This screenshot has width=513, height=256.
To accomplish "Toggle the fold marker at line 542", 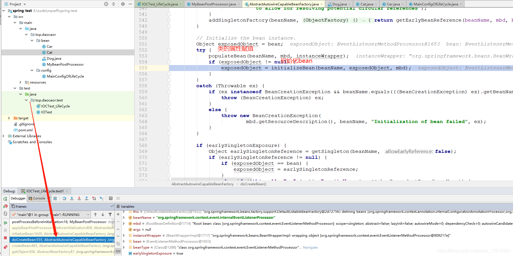I will 169,20.
